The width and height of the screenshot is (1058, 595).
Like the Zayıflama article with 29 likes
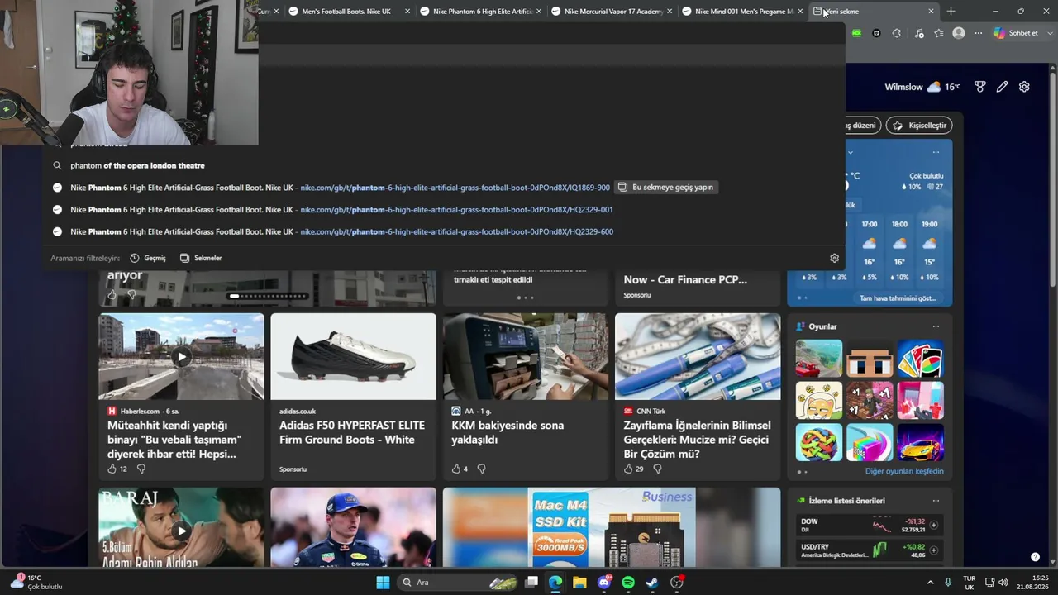633,469
